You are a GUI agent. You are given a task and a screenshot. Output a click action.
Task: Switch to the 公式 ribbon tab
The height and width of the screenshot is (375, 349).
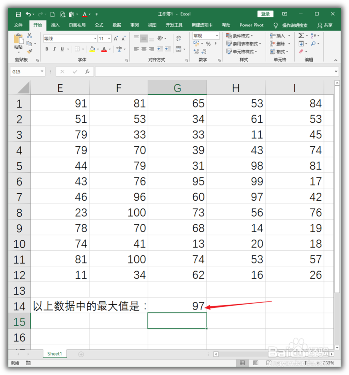[99, 25]
